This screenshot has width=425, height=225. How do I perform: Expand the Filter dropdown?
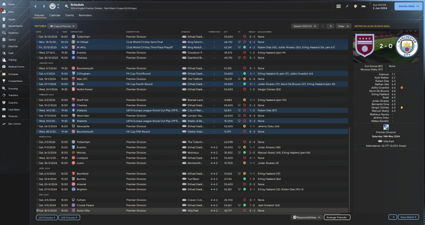pos(344,26)
